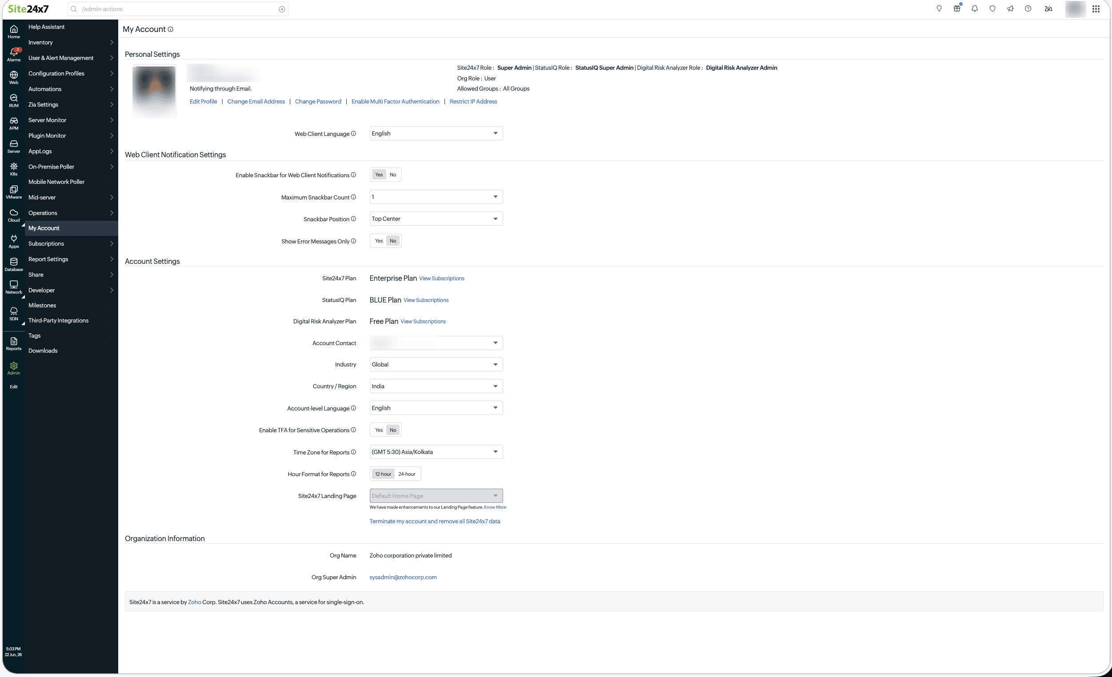This screenshot has width=1112, height=677.
Task: View Subscriptions for the StatusIQ BLUE Plan
Action: click(426, 300)
